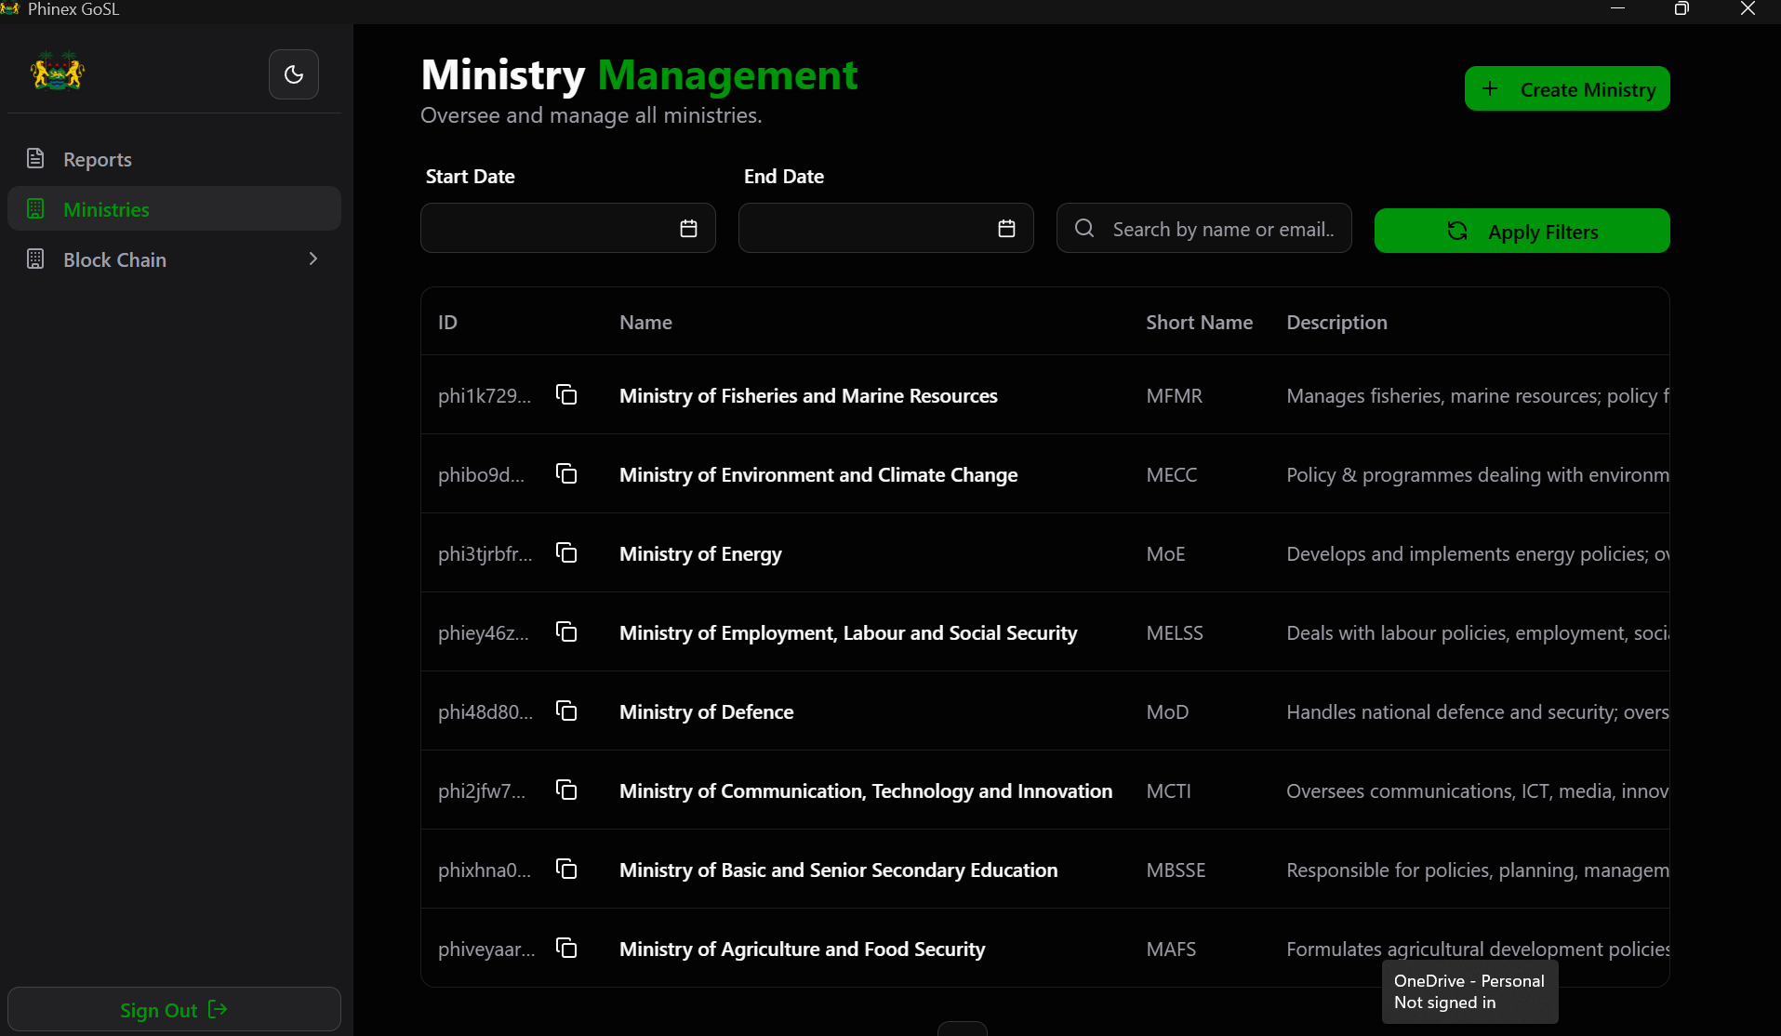Copy the Ministry of Energy ID

click(566, 552)
